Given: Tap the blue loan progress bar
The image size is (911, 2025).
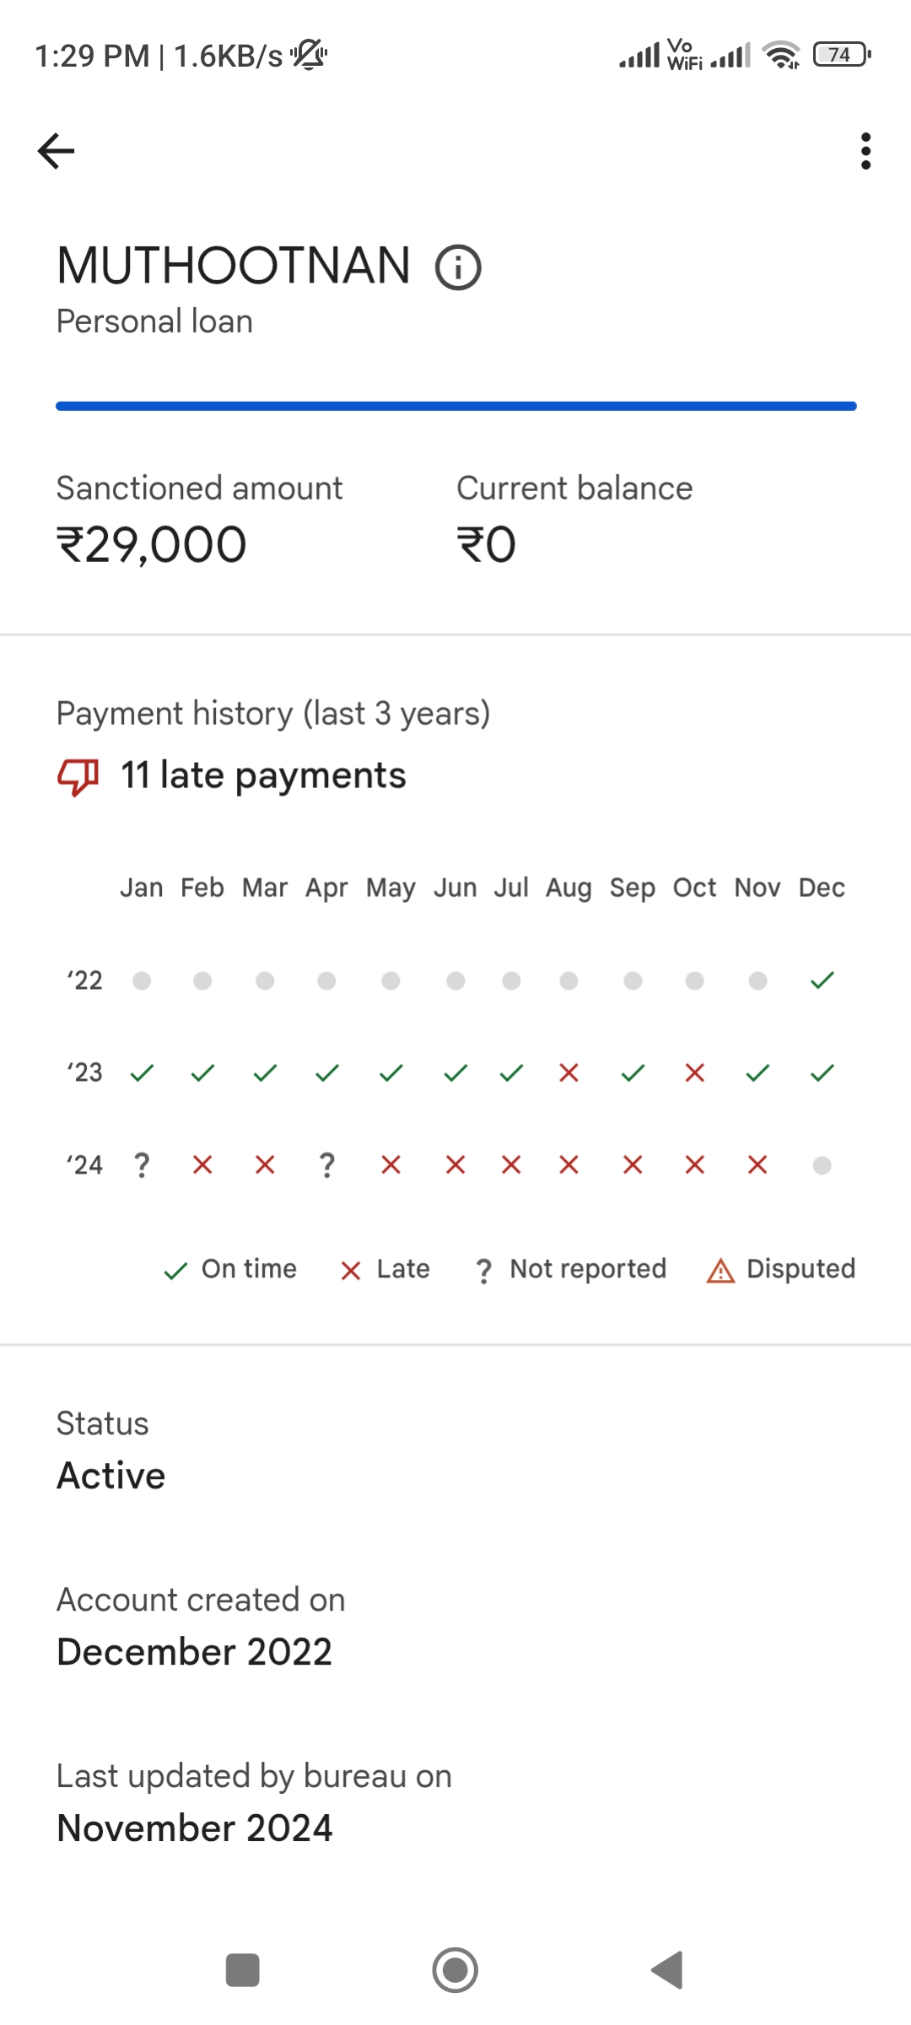Looking at the screenshot, I should click(x=455, y=407).
